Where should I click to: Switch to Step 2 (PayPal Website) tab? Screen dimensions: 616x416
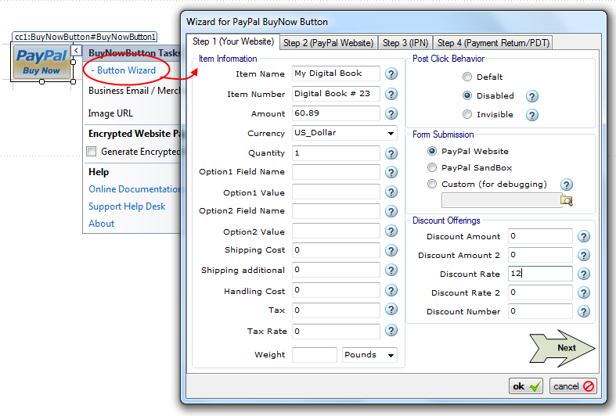329,43
